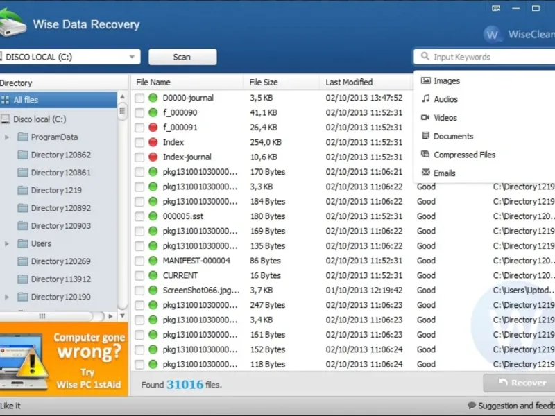Select the checkbox for CURRENT
Screen dimensions: 555x416
pyautogui.click(x=139, y=275)
